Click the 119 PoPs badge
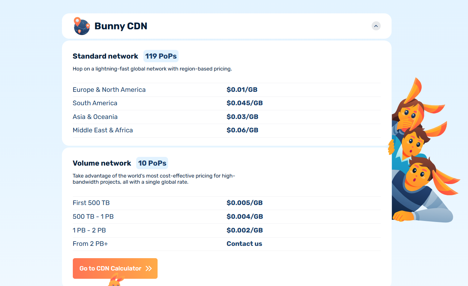This screenshot has height=286, width=468. coord(161,56)
